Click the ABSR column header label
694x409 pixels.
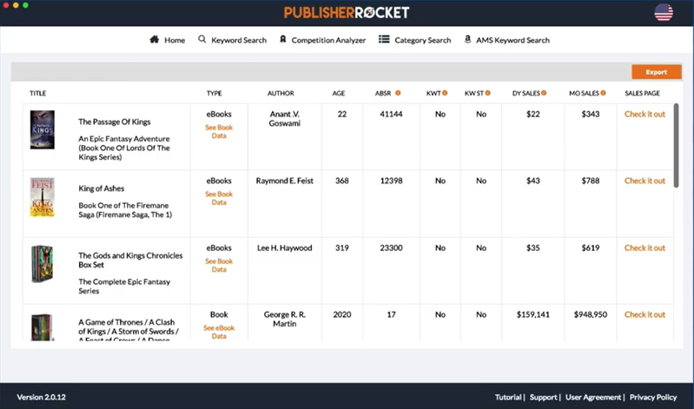[383, 93]
